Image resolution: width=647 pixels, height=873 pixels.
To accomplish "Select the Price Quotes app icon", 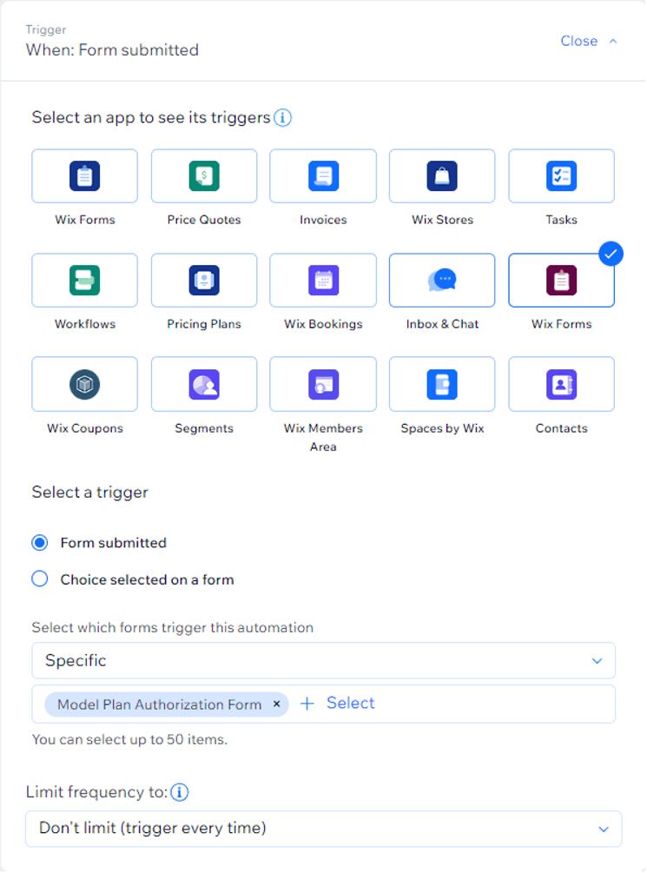I will point(204,175).
